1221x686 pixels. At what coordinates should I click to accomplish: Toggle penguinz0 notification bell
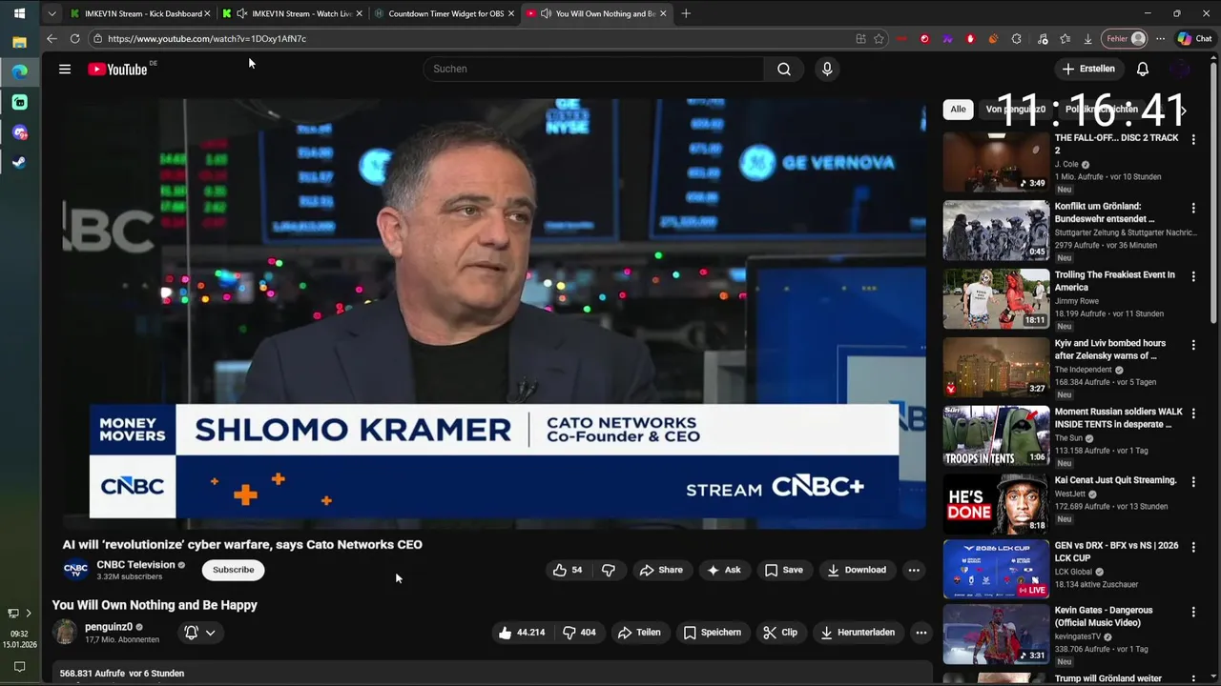click(x=191, y=633)
